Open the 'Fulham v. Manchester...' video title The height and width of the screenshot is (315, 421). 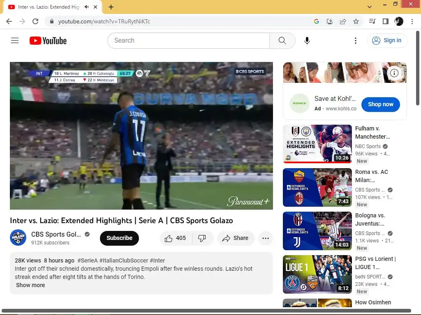click(372, 132)
